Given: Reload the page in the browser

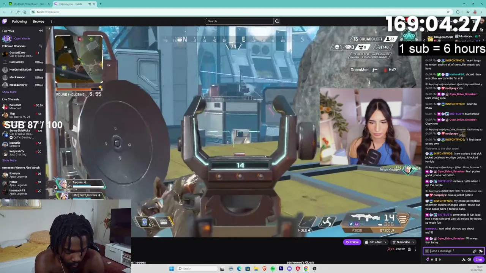Looking at the screenshot, I should pyautogui.click(x=17, y=12).
